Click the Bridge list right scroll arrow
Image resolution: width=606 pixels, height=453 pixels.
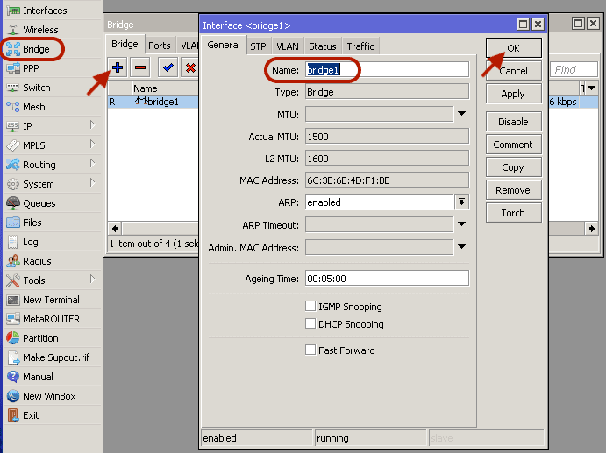pos(591,228)
